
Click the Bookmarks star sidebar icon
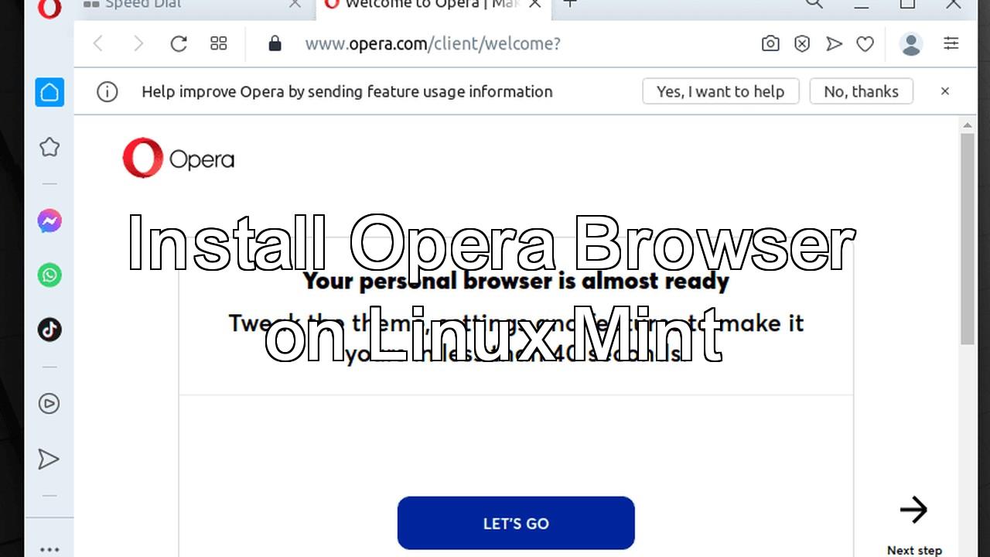(x=49, y=147)
